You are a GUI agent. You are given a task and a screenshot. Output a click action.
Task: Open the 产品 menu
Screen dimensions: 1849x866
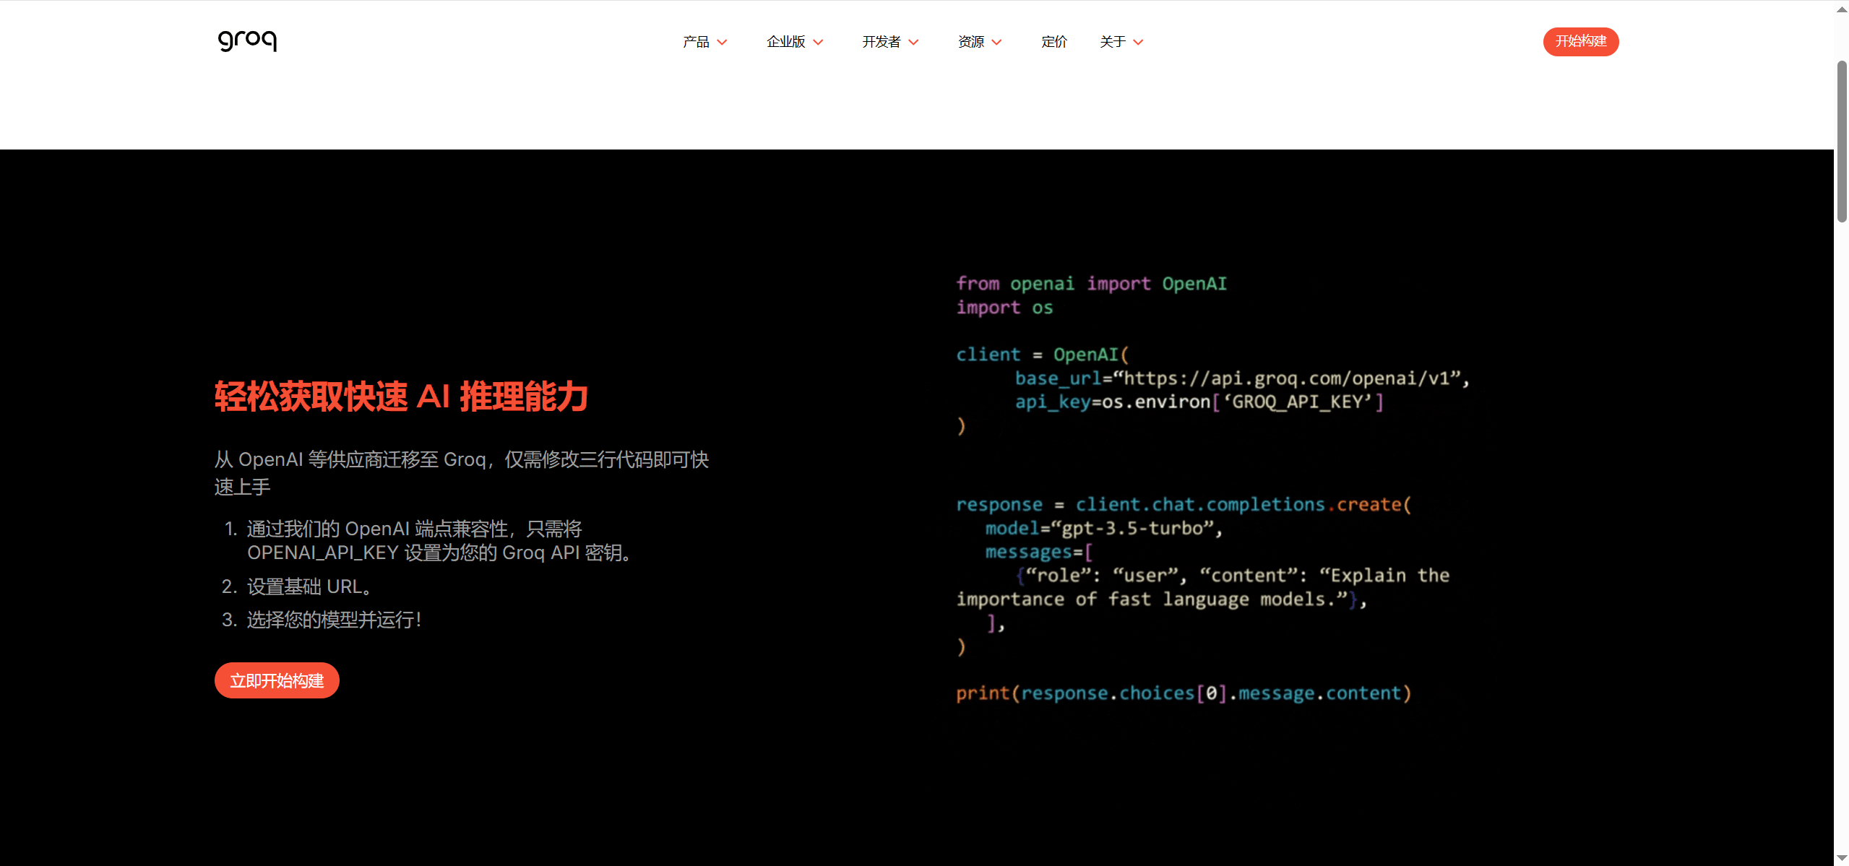pos(696,42)
